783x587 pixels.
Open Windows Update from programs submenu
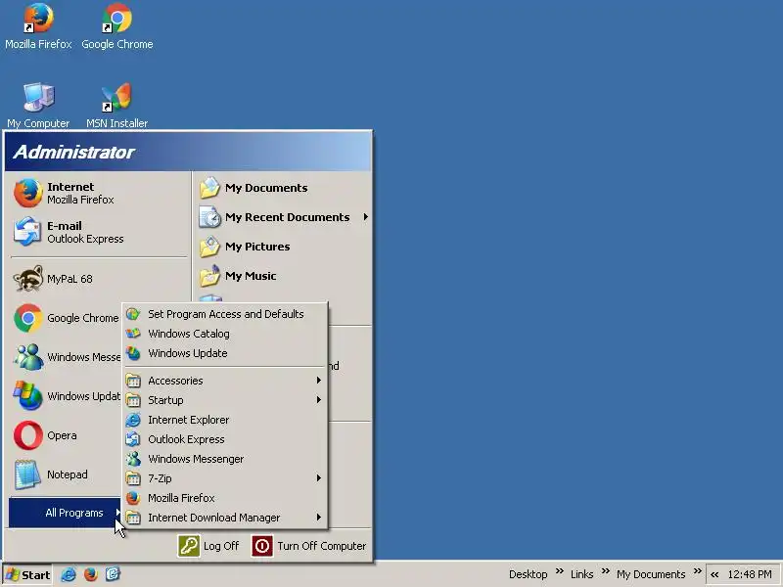click(225, 353)
